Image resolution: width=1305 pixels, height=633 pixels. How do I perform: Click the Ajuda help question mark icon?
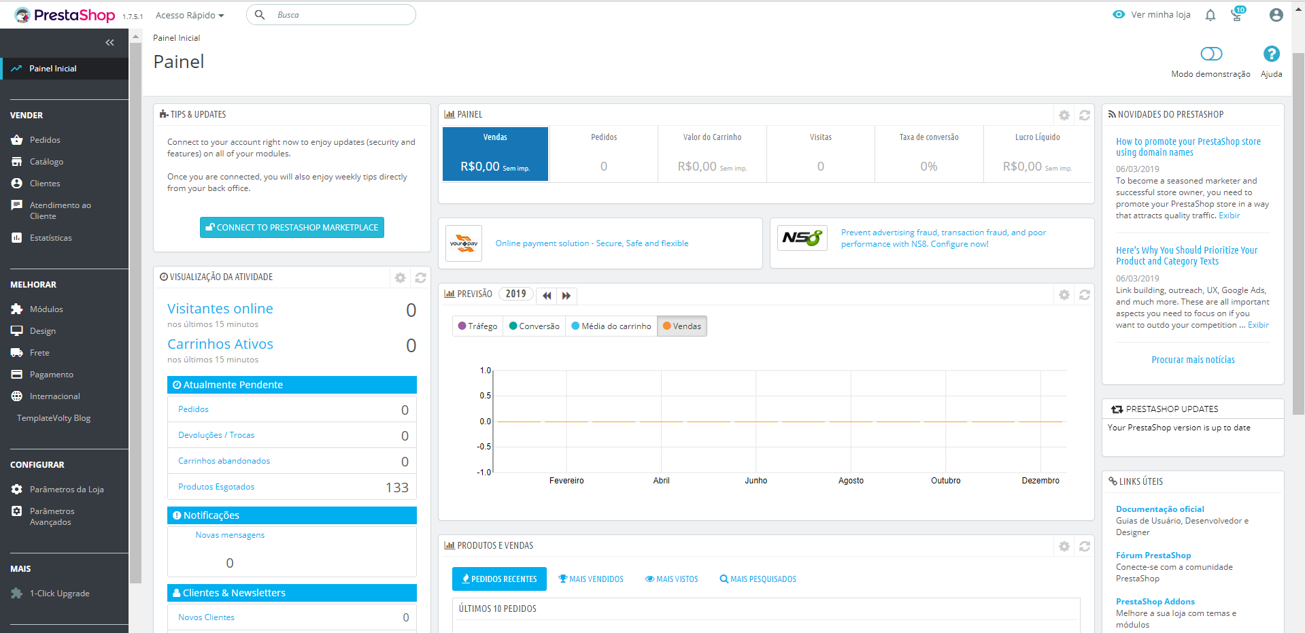(1271, 54)
